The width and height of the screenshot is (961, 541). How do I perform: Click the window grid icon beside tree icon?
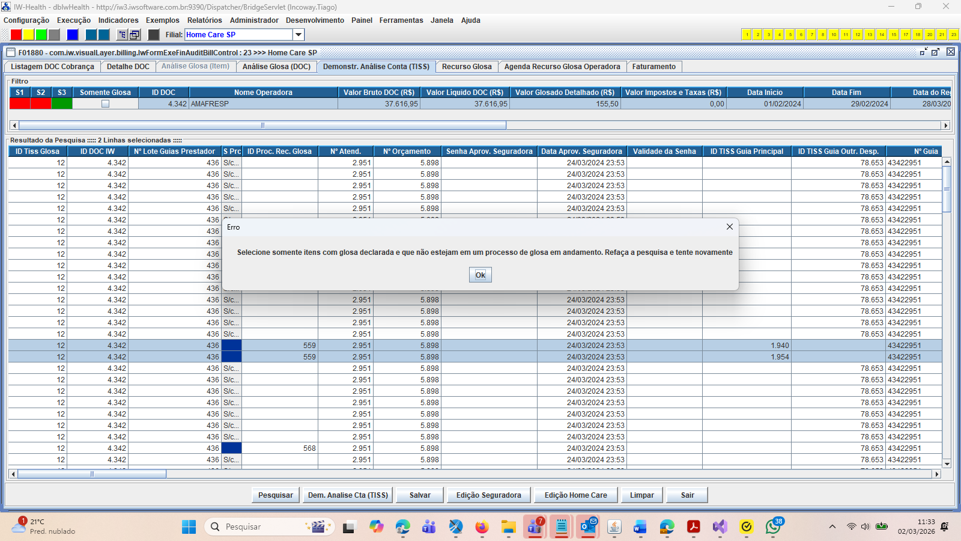[135, 35]
